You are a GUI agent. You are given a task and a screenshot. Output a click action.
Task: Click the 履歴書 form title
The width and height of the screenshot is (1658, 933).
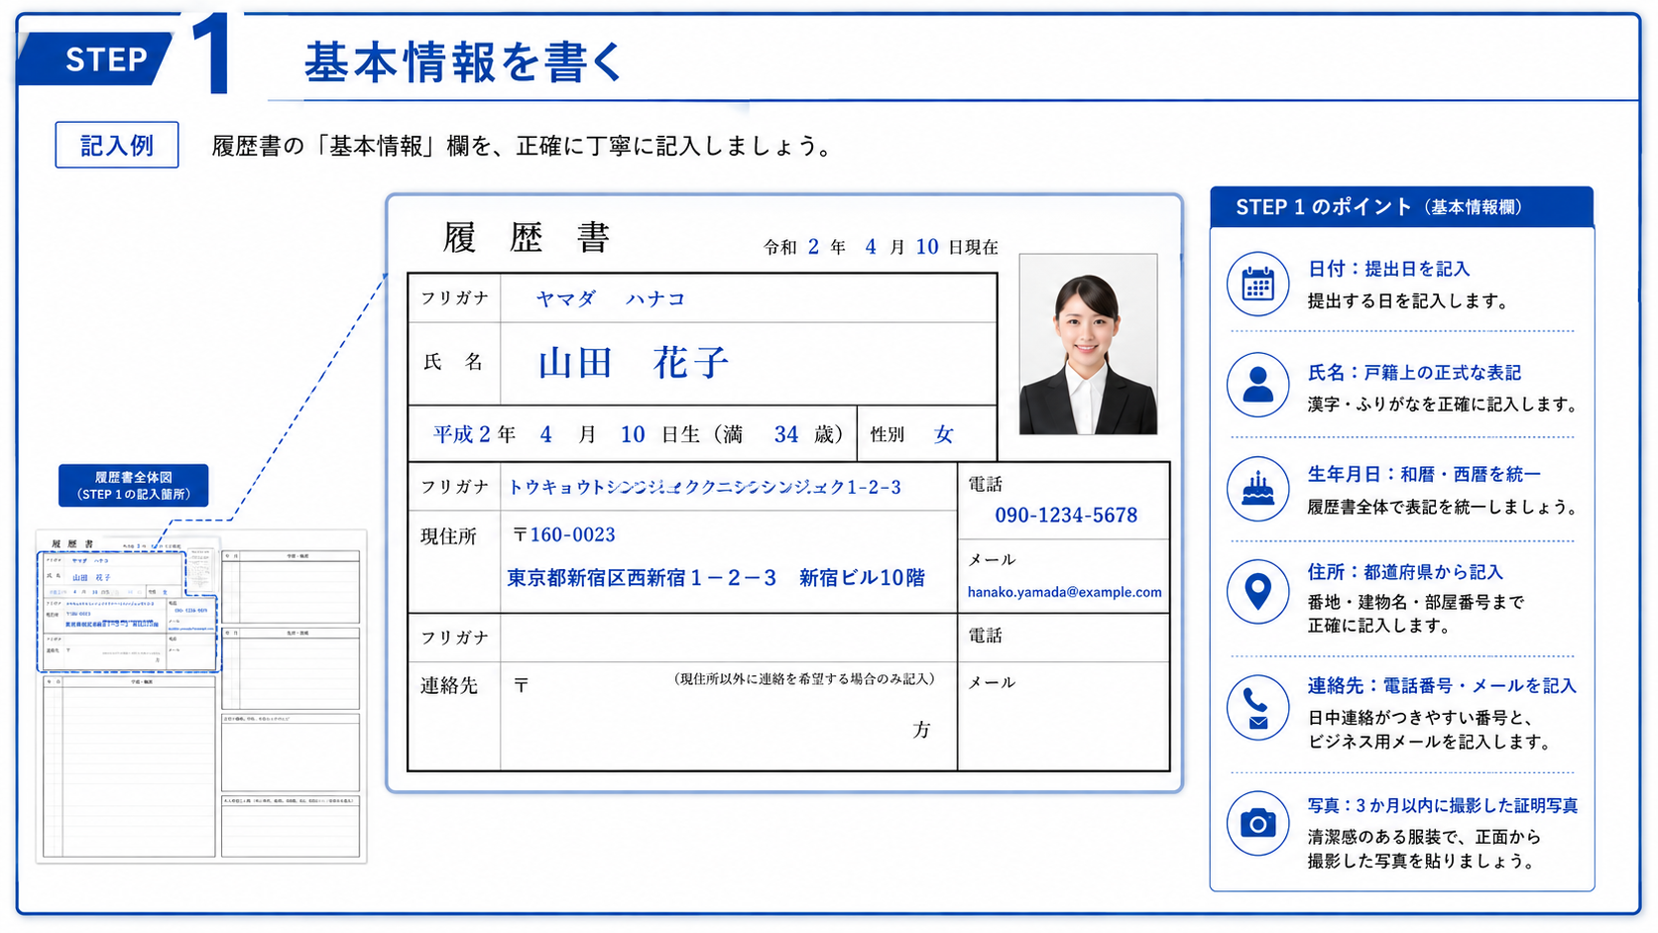click(x=526, y=238)
